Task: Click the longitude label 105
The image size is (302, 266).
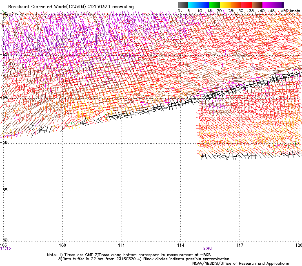Action: [x=3, y=245]
